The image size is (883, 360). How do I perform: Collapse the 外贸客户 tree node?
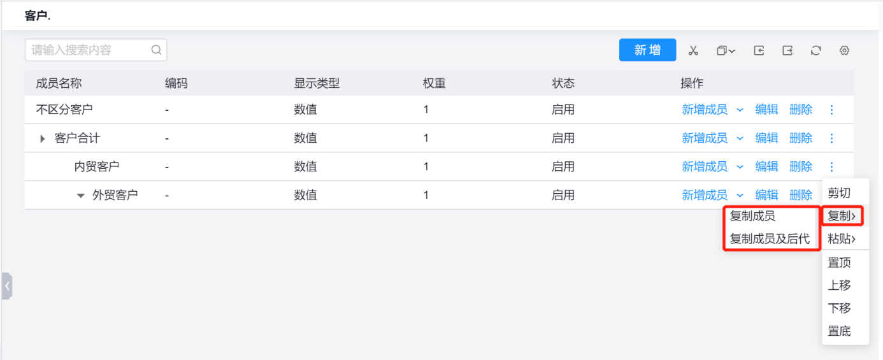tap(80, 196)
